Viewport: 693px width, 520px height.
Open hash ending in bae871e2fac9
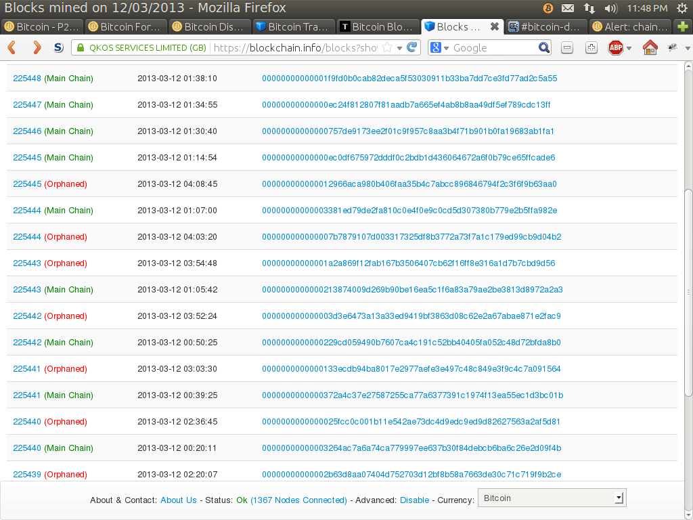click(411, 316)
